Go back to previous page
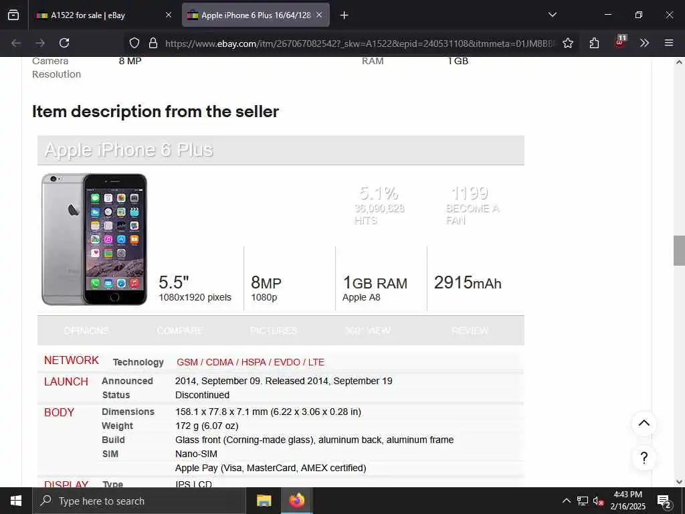The image size is (685, 514). point(16,43)
